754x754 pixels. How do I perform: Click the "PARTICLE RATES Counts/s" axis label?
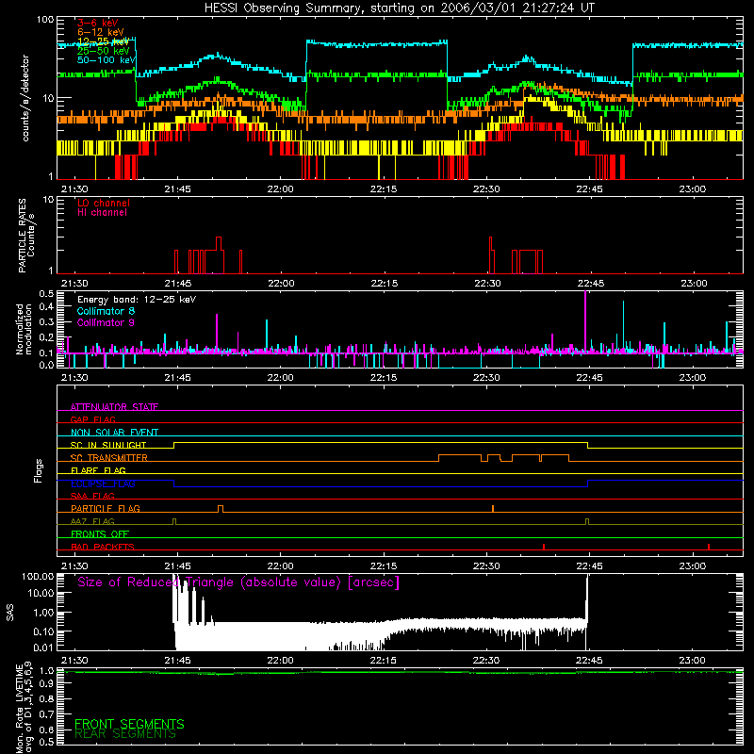[x=26, y=235]
